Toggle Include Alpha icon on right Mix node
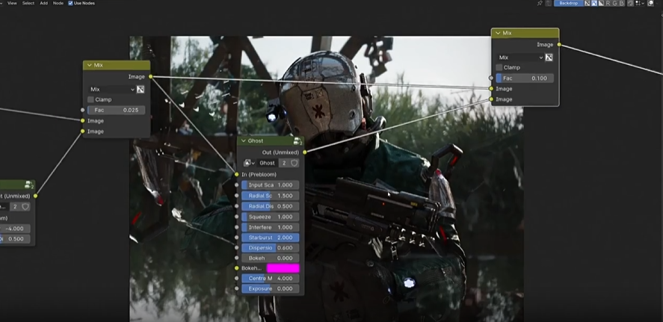Screen dimensions: 663x322 (x=549, y=58)
